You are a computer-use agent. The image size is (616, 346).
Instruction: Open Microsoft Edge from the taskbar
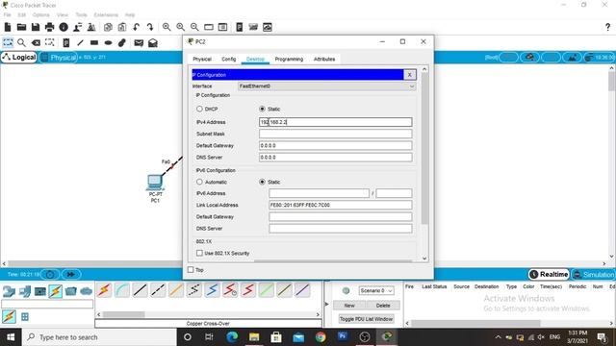click(x=232, y=337)
